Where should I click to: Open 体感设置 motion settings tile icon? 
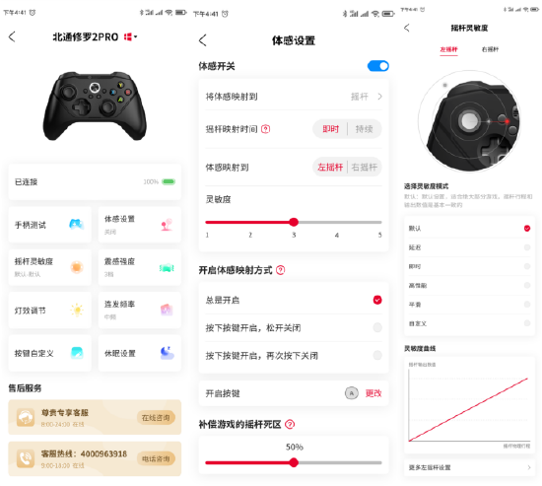tap(167, 225)
